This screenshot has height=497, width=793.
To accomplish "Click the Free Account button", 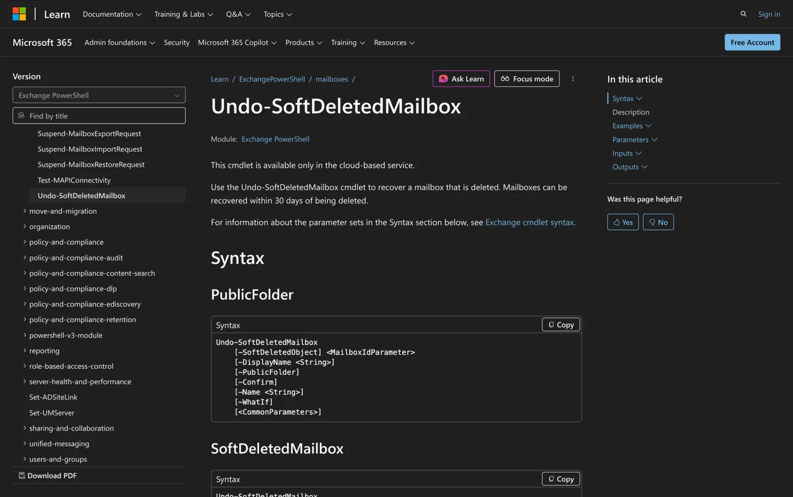I will coord(752,43).
